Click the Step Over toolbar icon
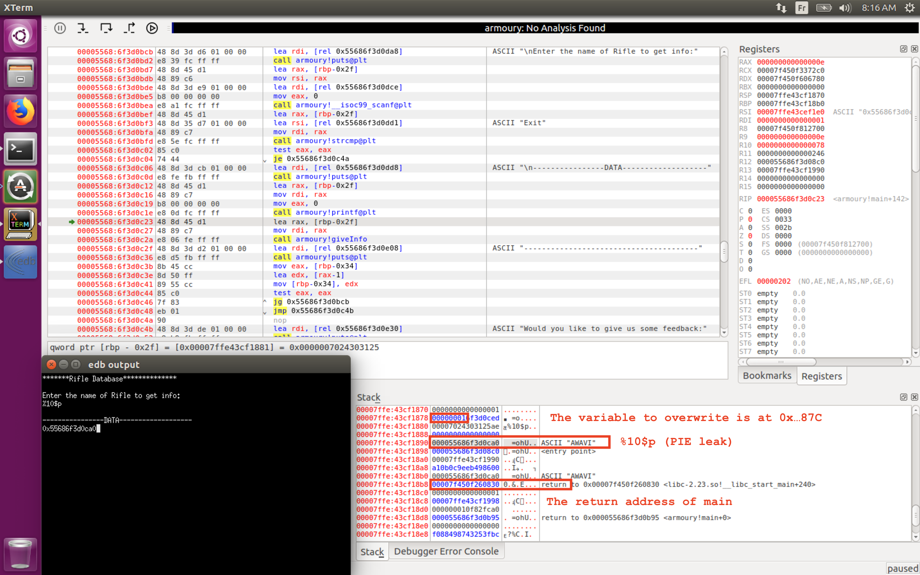The width and height of the screenshot is (920, 575). click(106, 28)
